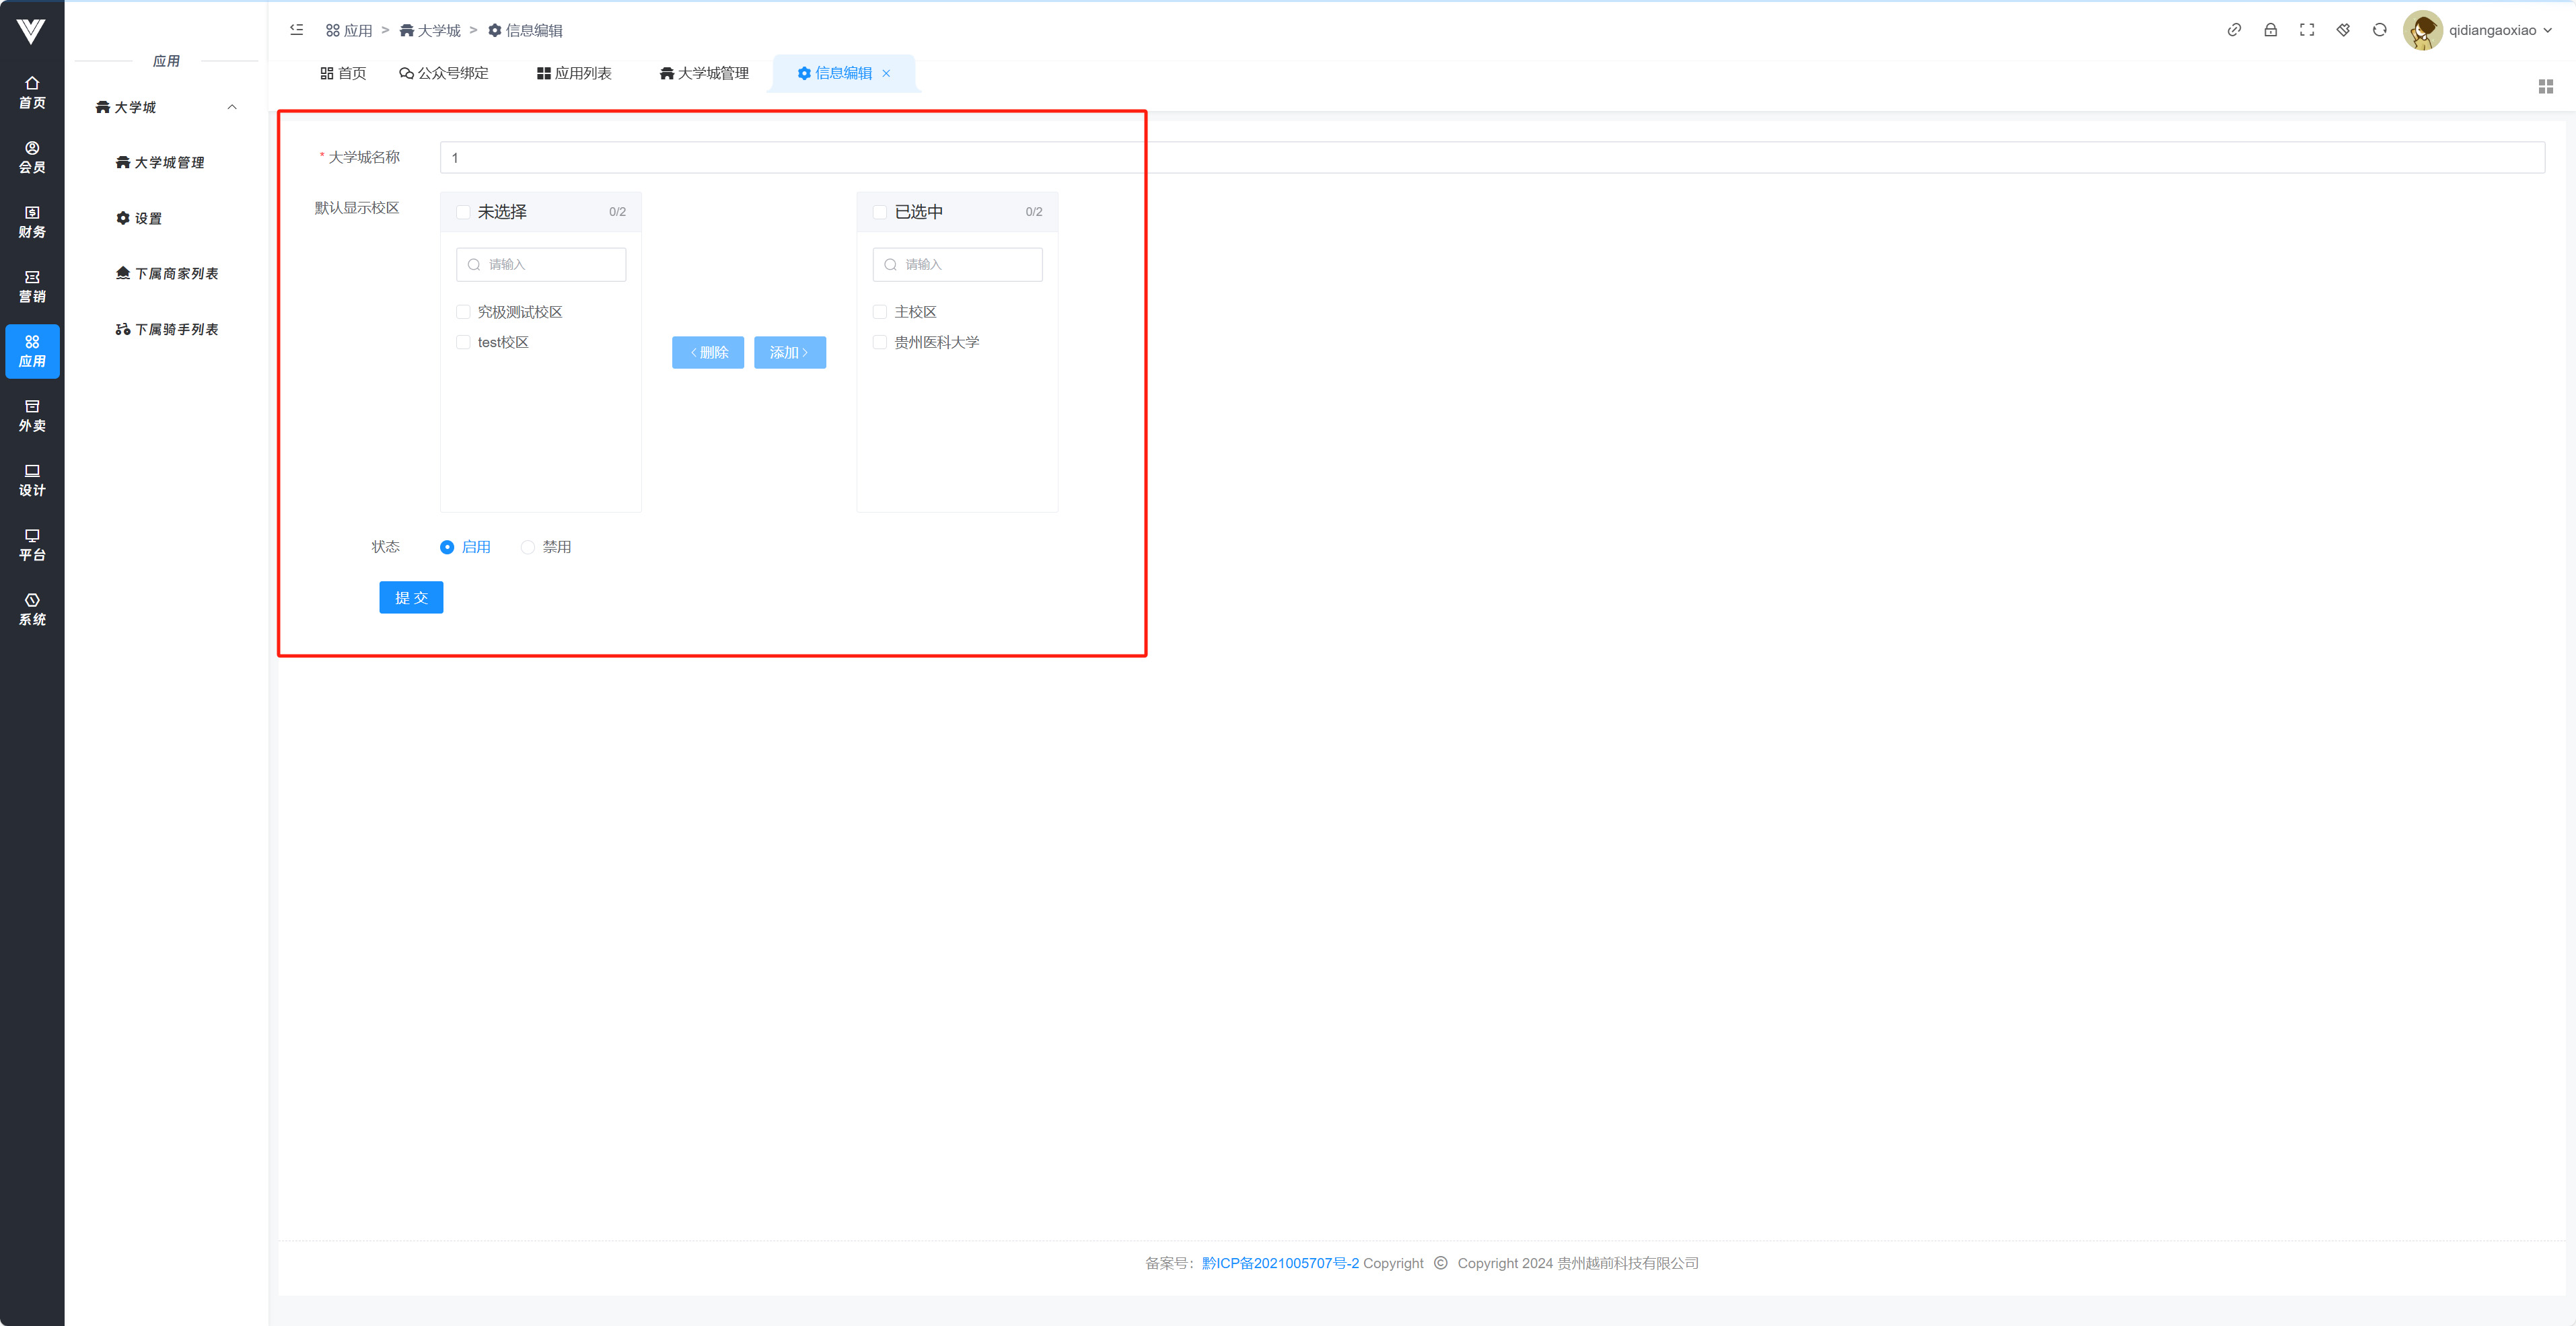Click the grid icon at tab bar right

pos(2545,87)
